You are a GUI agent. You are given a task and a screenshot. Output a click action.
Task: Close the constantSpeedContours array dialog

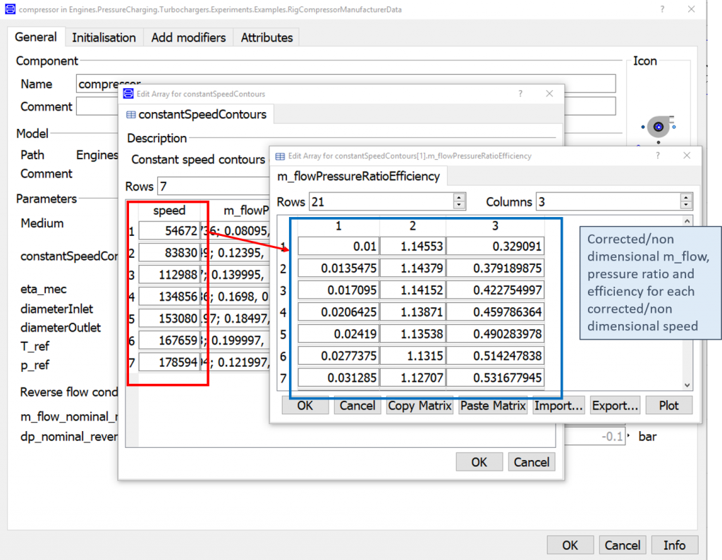coord(549,94)
